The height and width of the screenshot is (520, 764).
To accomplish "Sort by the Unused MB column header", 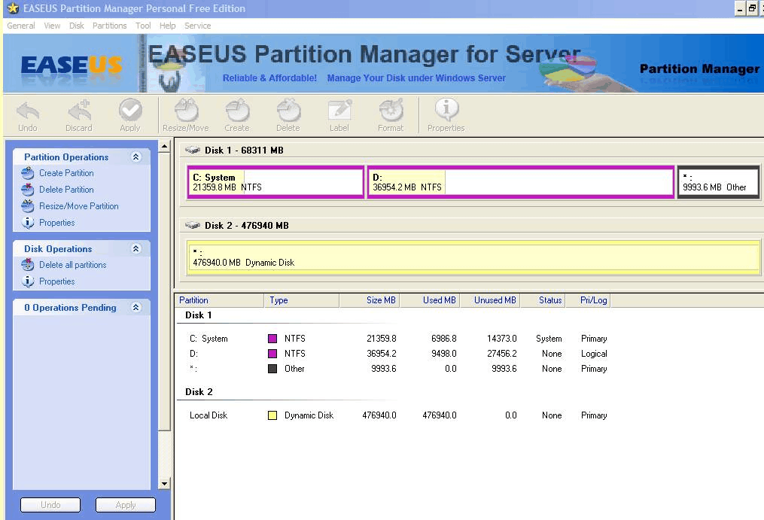I will [490, 300].
